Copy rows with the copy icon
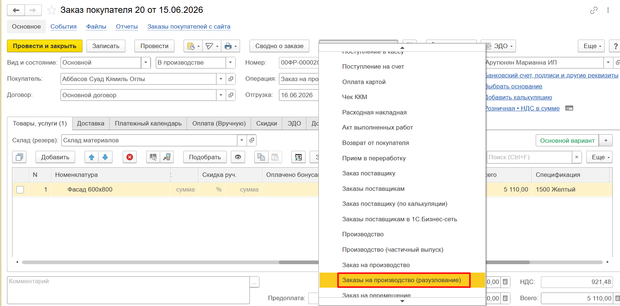This screenshot has height=306, width=620. click(x=261, y=157)
